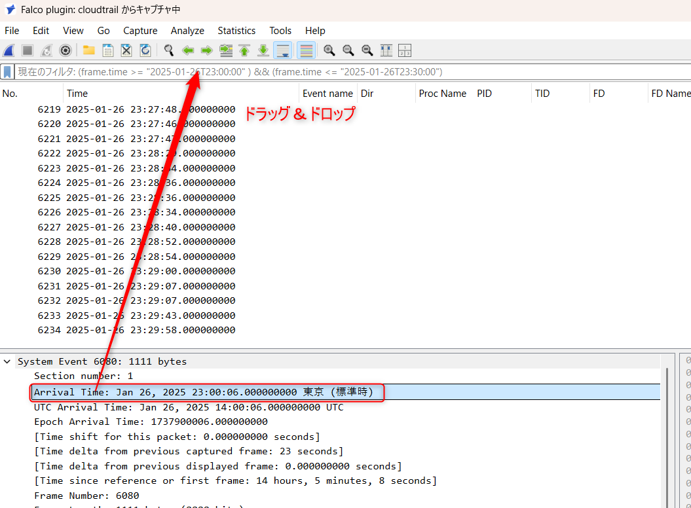The height and width of the screenshot is (508, 691).
Task: Go back with the left green arrow
Action: click(188, 50)
